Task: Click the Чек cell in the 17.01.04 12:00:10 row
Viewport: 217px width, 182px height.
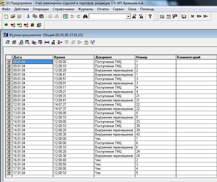Action: [114, 173]
